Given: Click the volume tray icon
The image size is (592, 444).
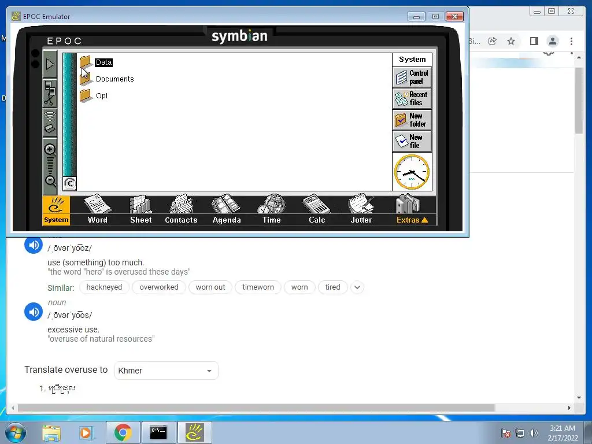Looking at the screenshot, I should (x=534, y=433).
